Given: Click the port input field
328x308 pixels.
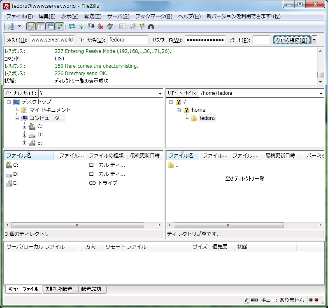Looking at the screenshot, I should 261,40.
